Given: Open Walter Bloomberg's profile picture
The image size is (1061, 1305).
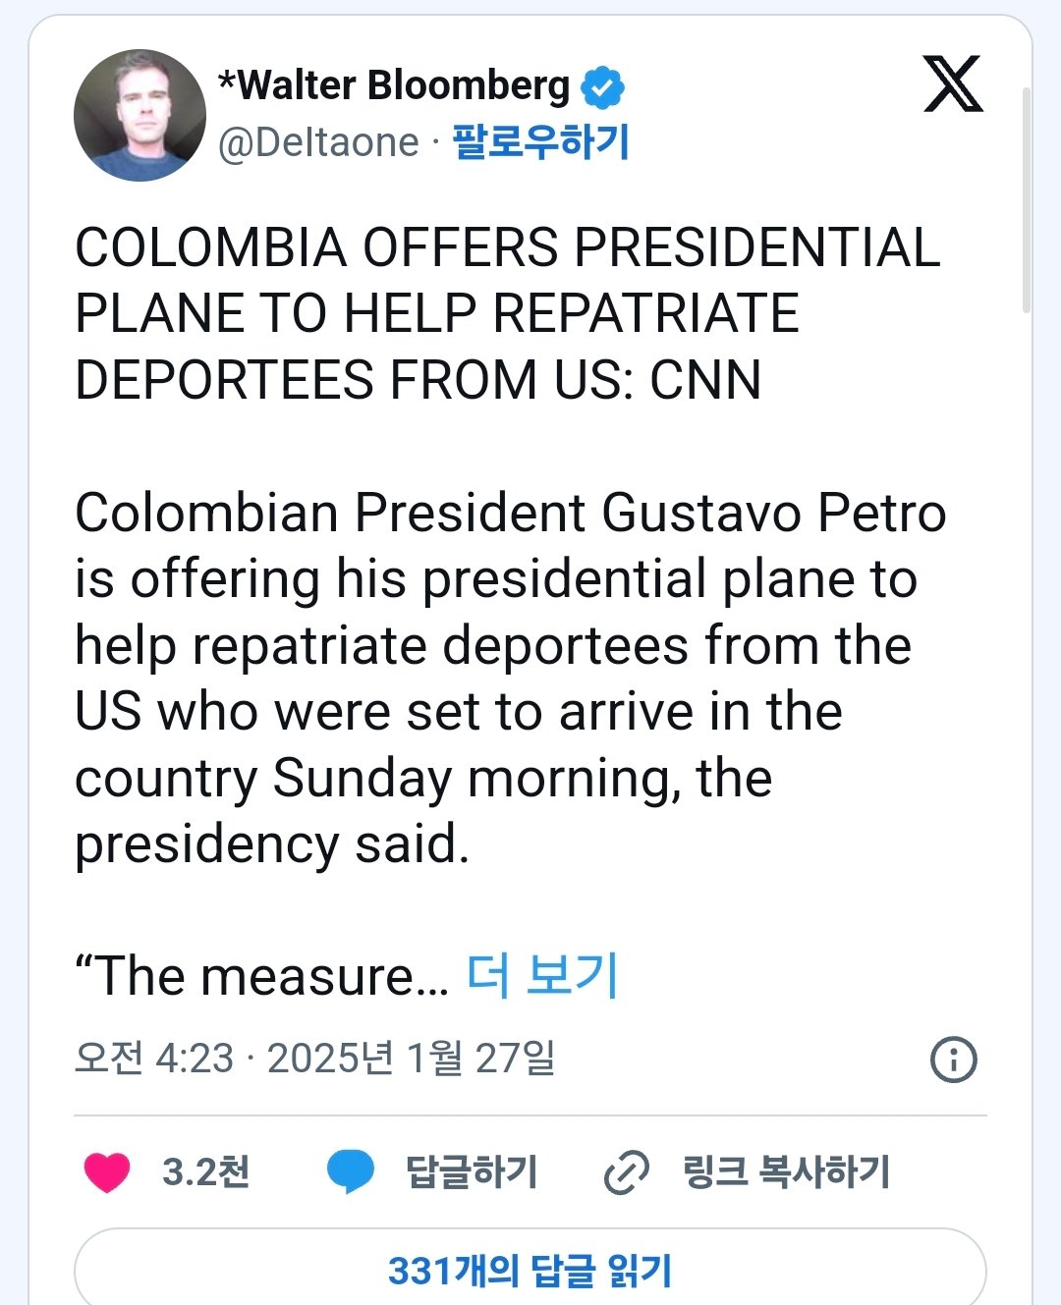Looking at the screenshot, I should pos(140,115).
